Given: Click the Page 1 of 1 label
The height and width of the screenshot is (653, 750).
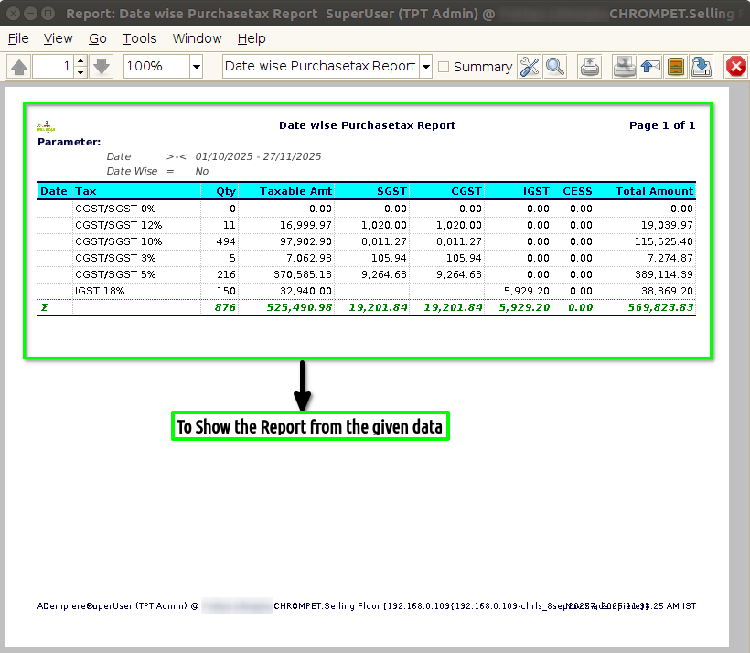Looking at the screenshot, I should pyautogui.click(x=662, y=125).
